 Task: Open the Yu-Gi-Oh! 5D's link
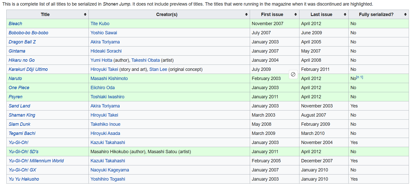pyautogui.click(x=24, y=152)
